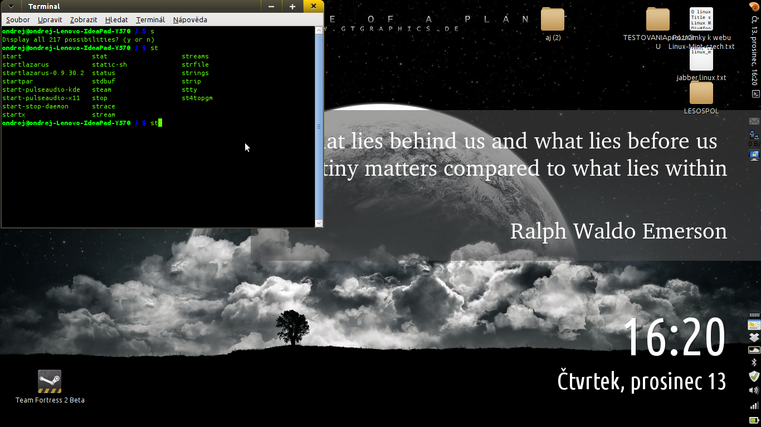Click the lock screen monitor icon

pos(754,155)
